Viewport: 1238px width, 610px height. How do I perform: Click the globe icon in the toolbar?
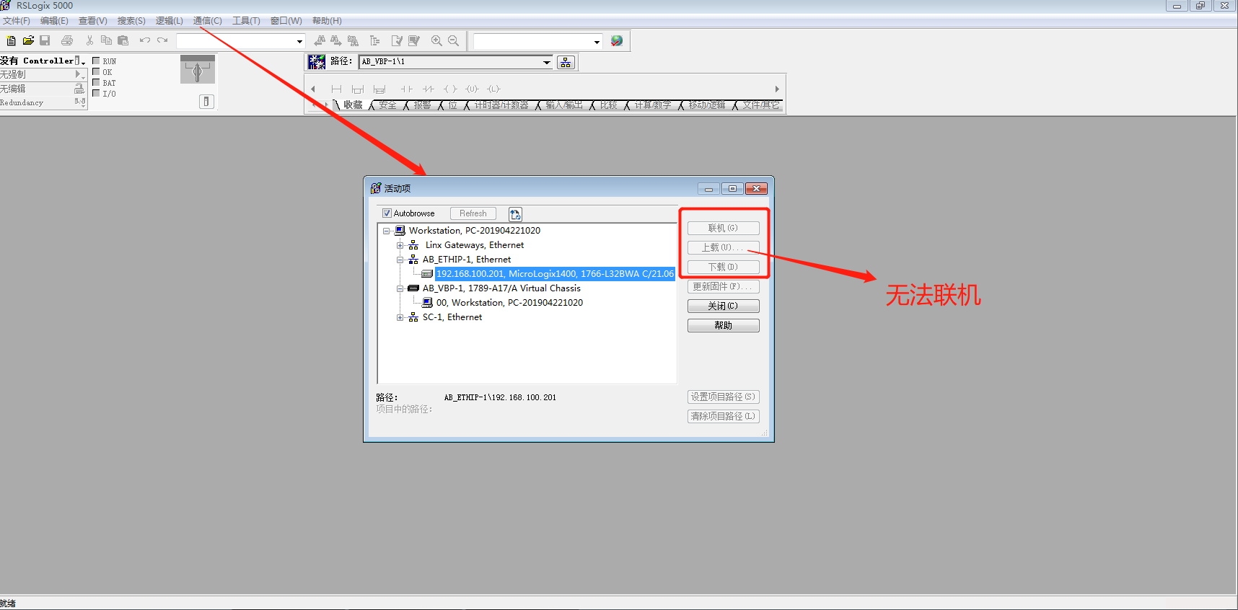617,41
